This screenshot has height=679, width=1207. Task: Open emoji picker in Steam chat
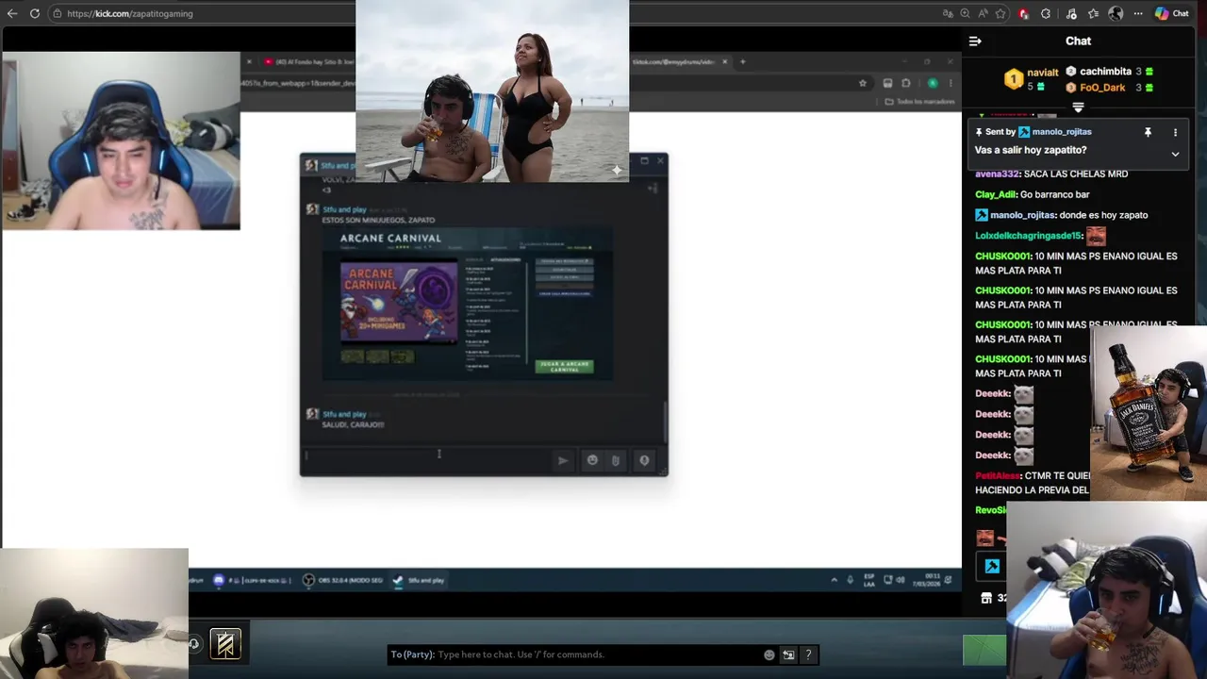592,460
